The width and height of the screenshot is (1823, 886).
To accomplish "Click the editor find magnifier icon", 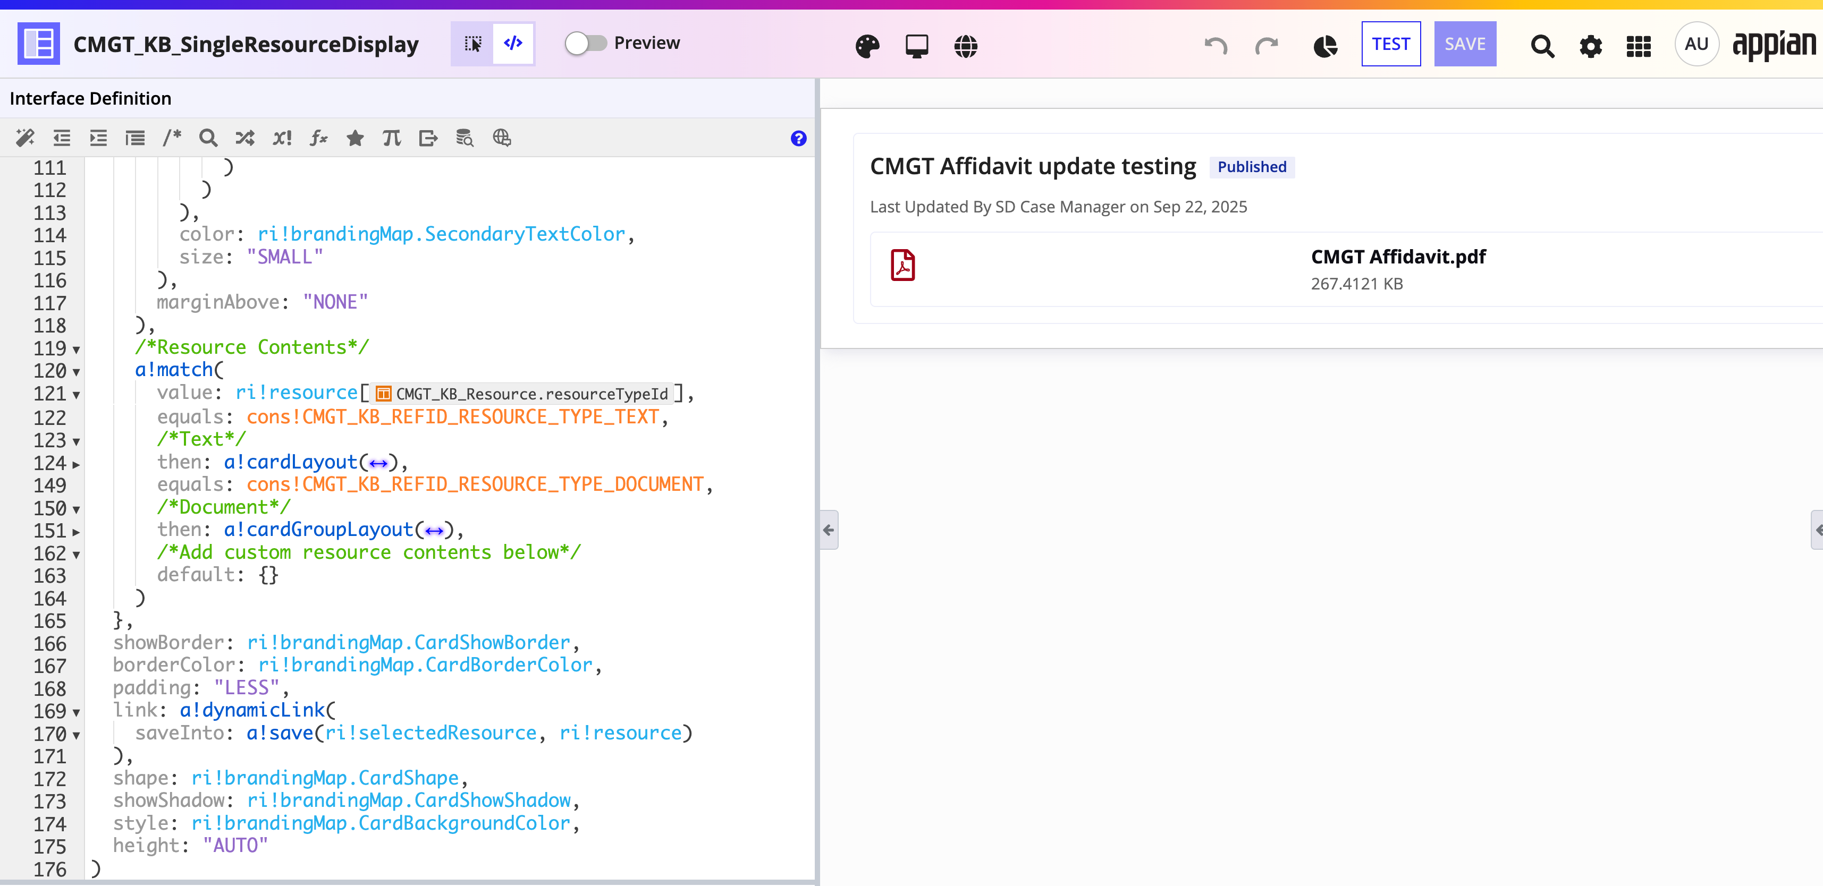I will tap(208, 138).
